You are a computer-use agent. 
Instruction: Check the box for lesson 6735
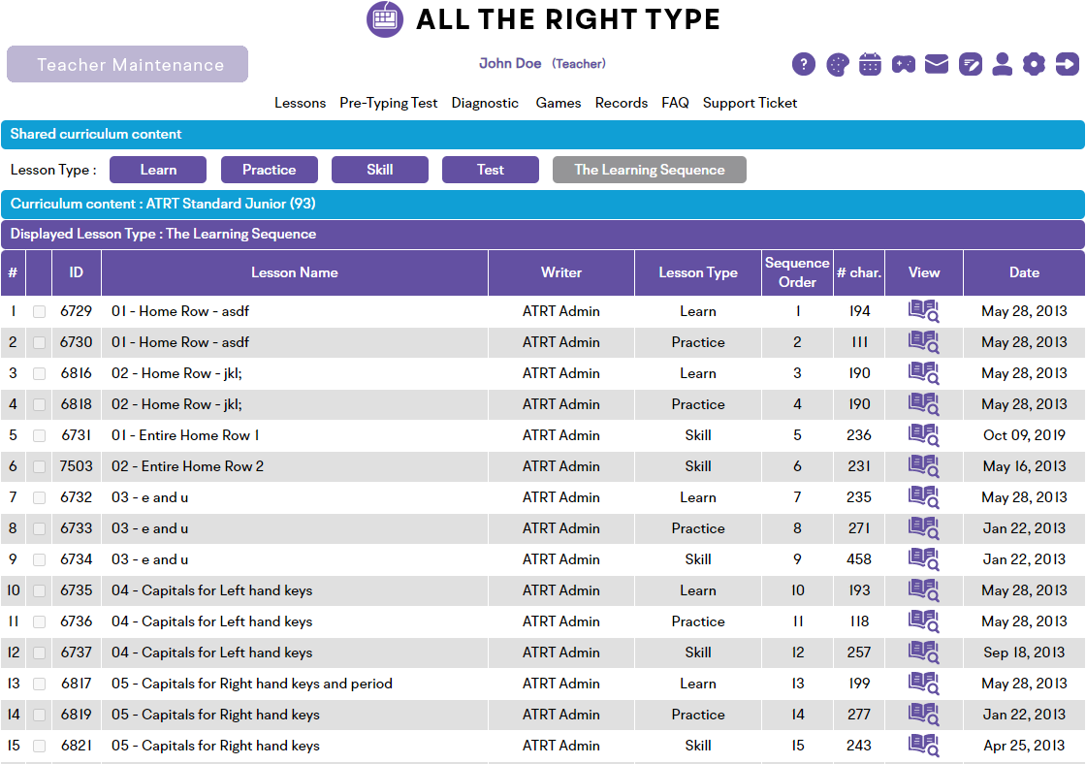click(x=40, y=591)
